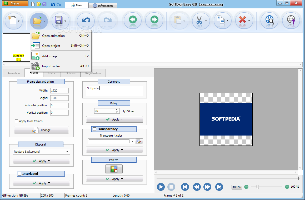Expand the Save toolbar button dropdown arrow

coord(65,21)
